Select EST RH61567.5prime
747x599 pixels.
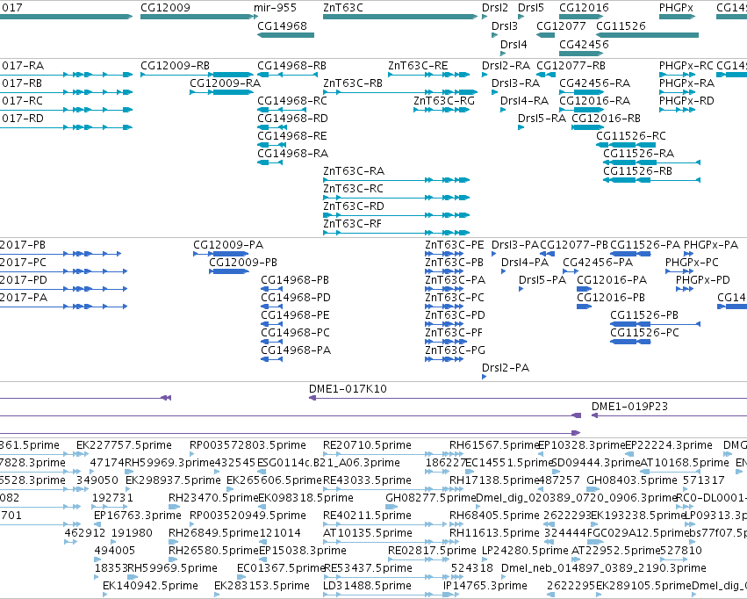pos(493,445)
